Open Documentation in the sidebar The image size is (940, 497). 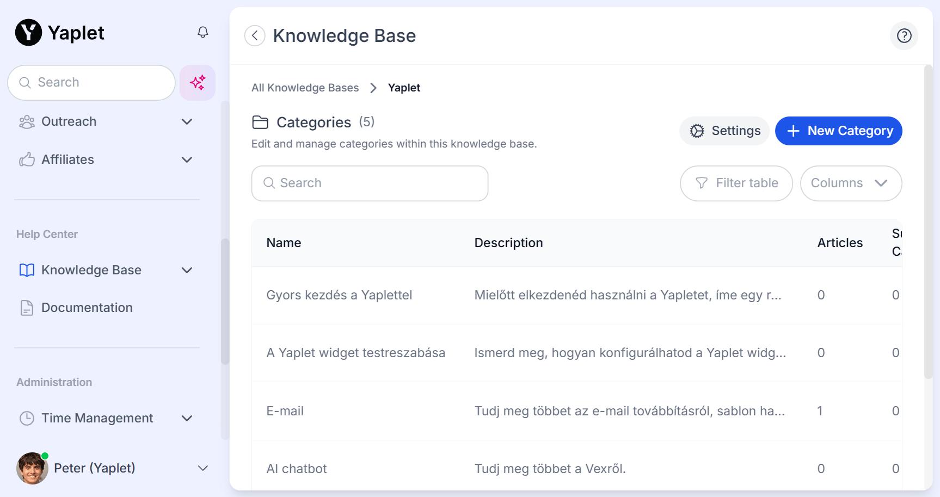tap(87, 308)
